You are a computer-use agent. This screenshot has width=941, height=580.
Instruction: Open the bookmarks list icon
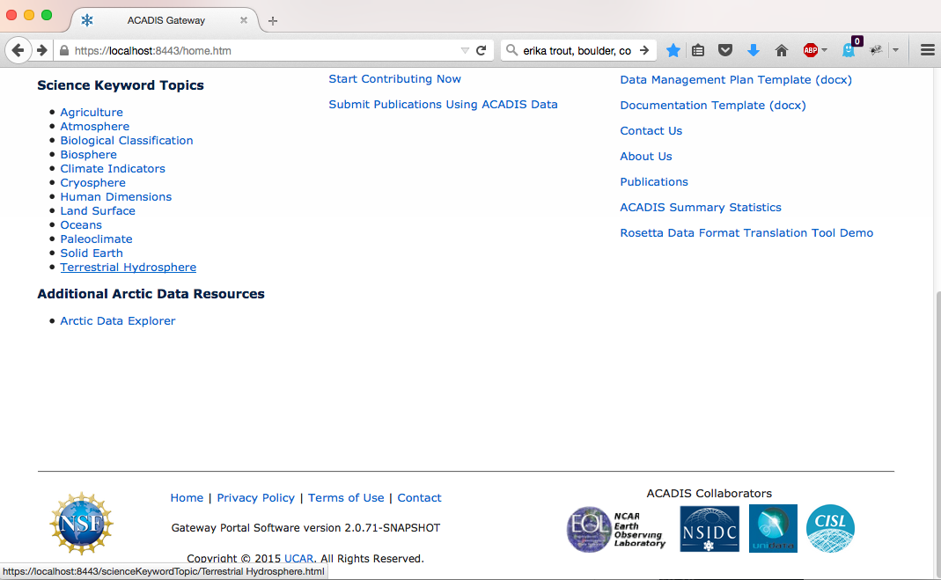click(x=698, y=51)
